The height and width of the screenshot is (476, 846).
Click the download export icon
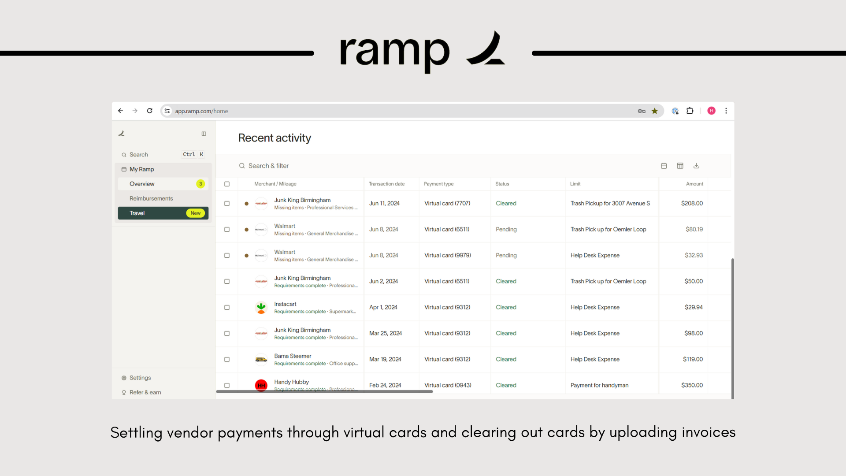[696, 166]
